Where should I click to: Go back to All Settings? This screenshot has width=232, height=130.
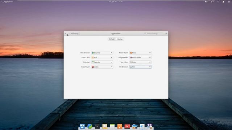75,34
